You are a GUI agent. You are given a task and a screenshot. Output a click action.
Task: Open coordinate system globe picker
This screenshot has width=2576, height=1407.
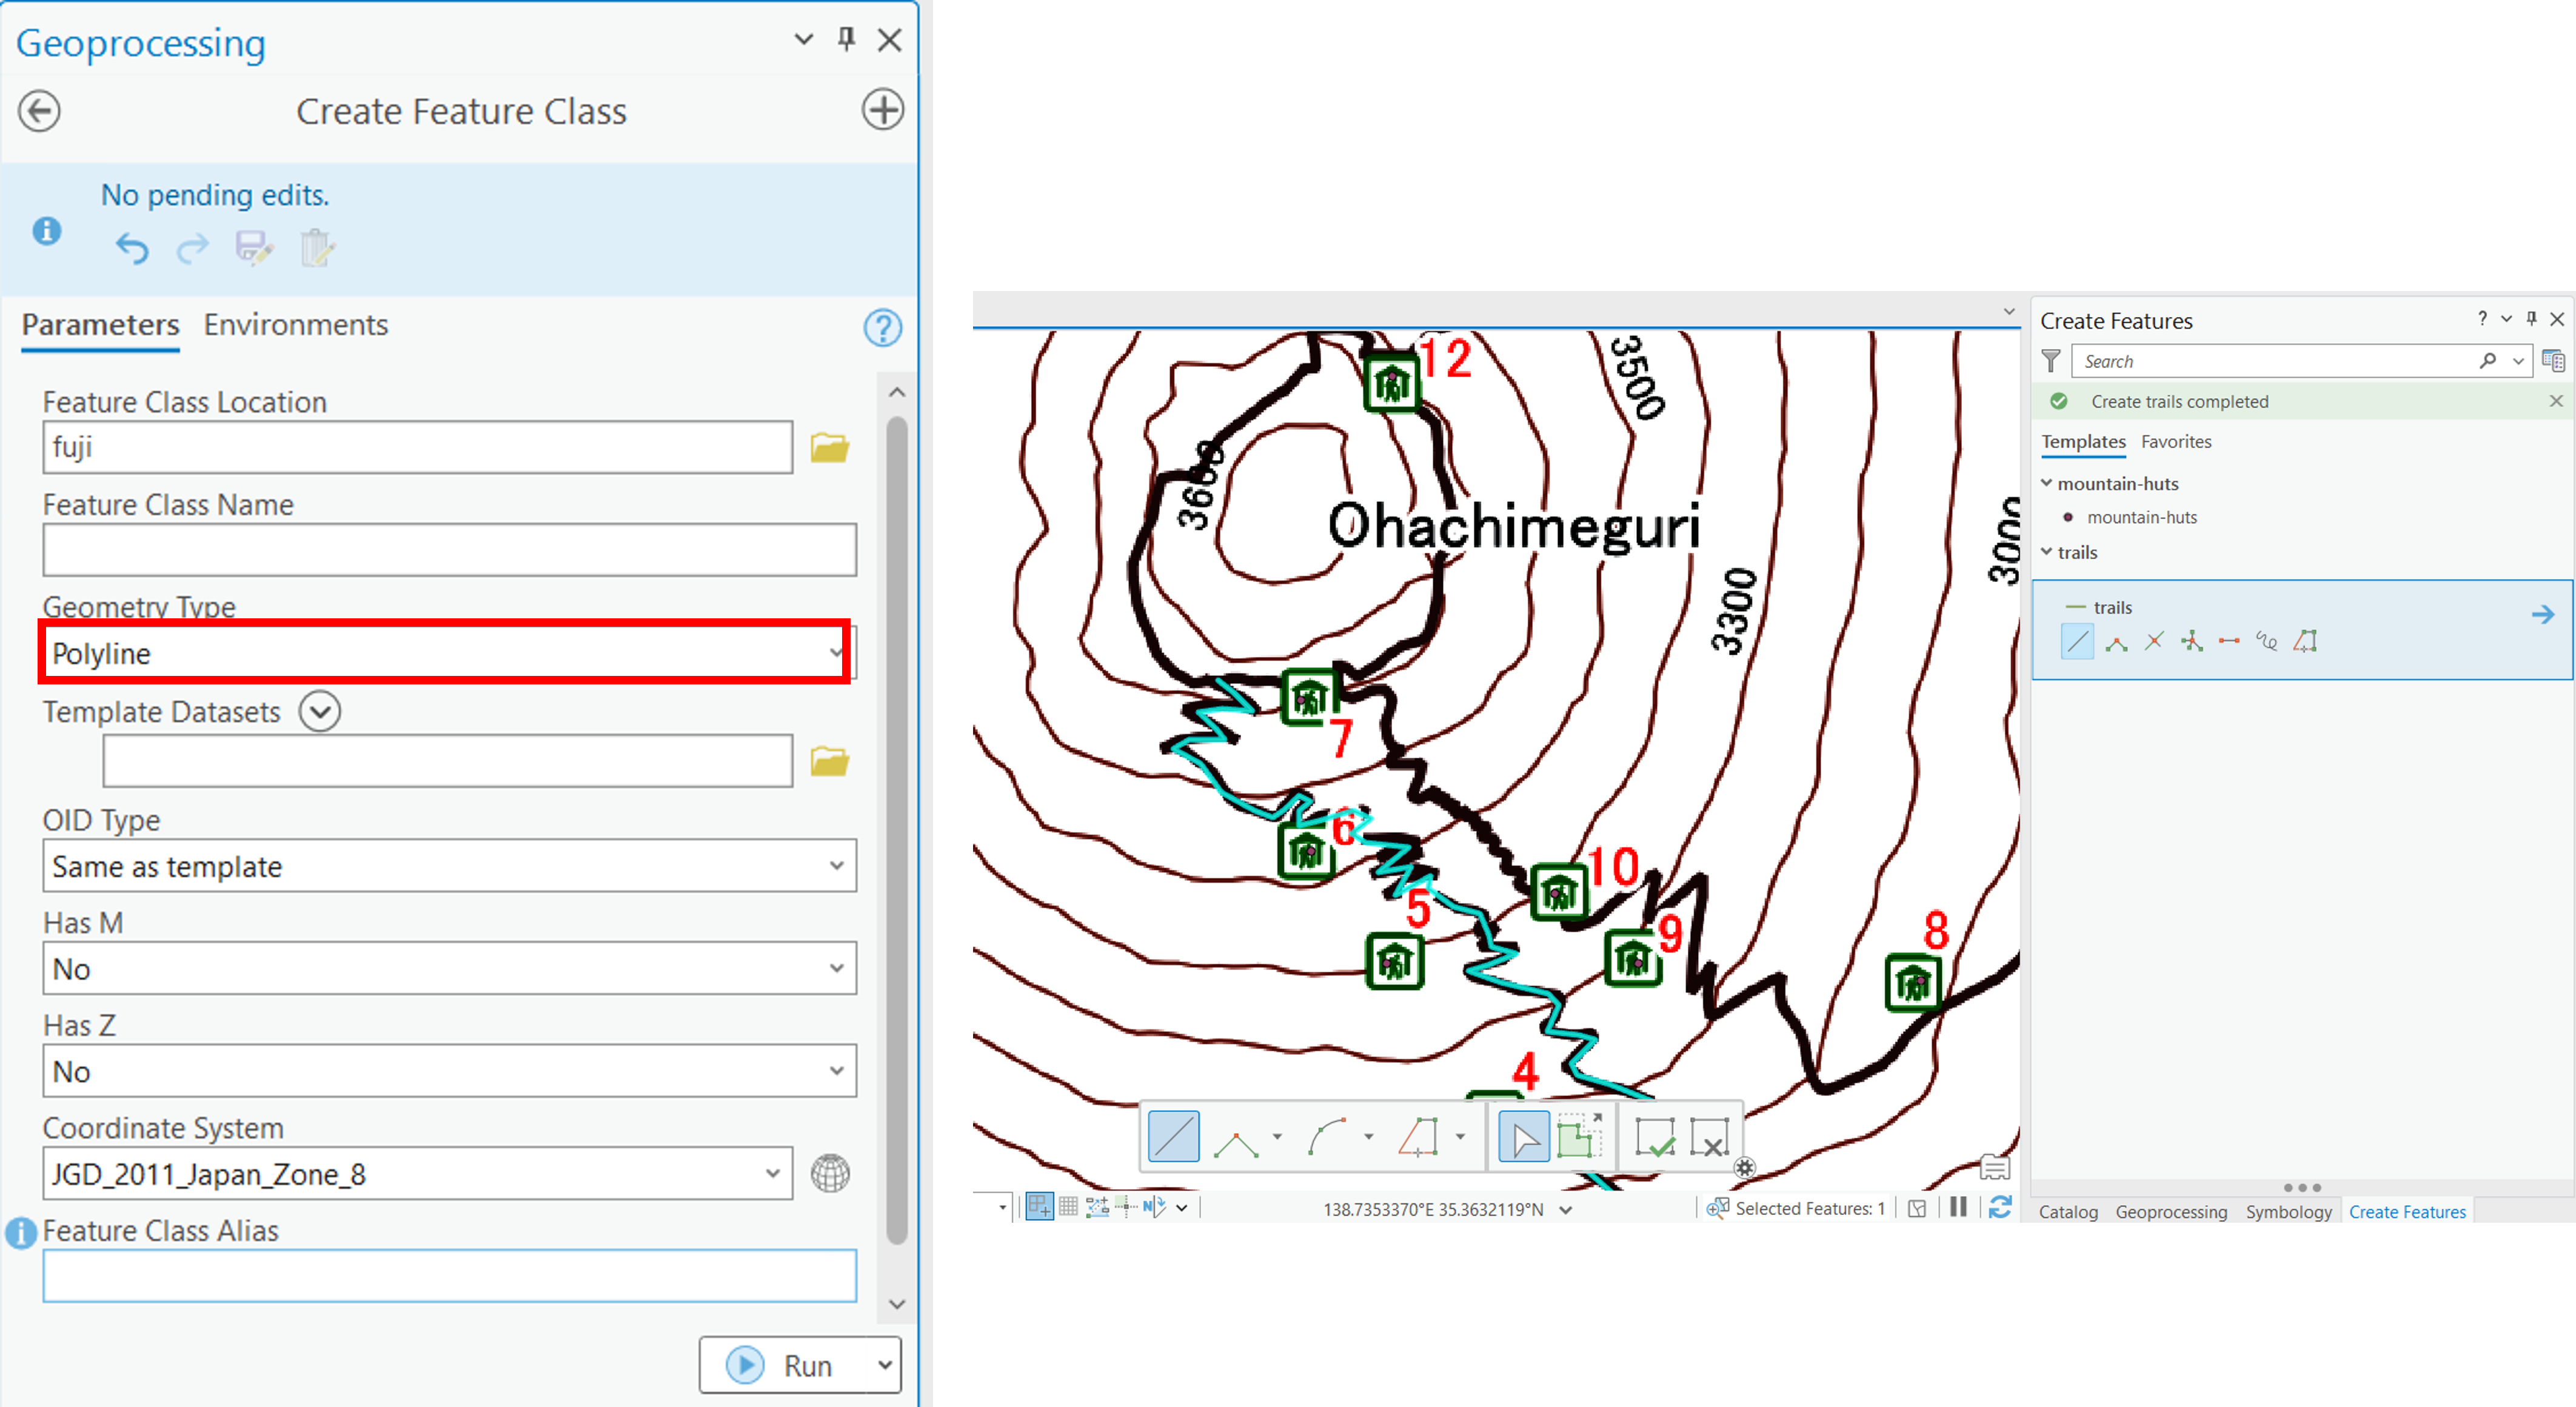[x=829, y=1173]
